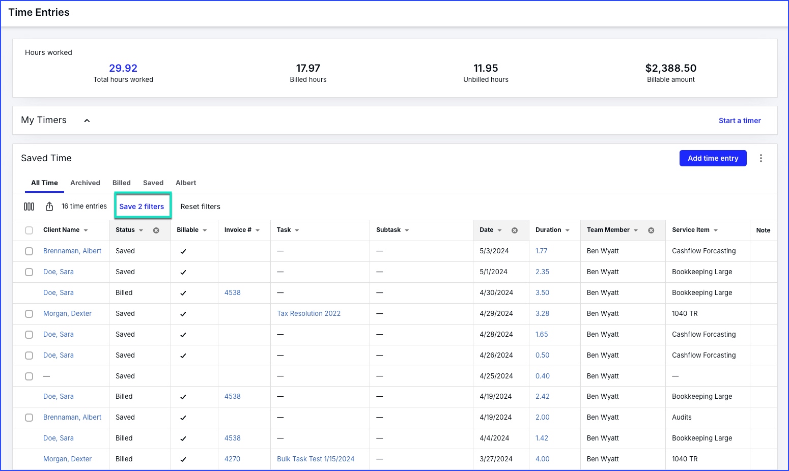Open the Task column dropdown
Viewport: 789px width, 471px height.
click(x=297, y=230)
